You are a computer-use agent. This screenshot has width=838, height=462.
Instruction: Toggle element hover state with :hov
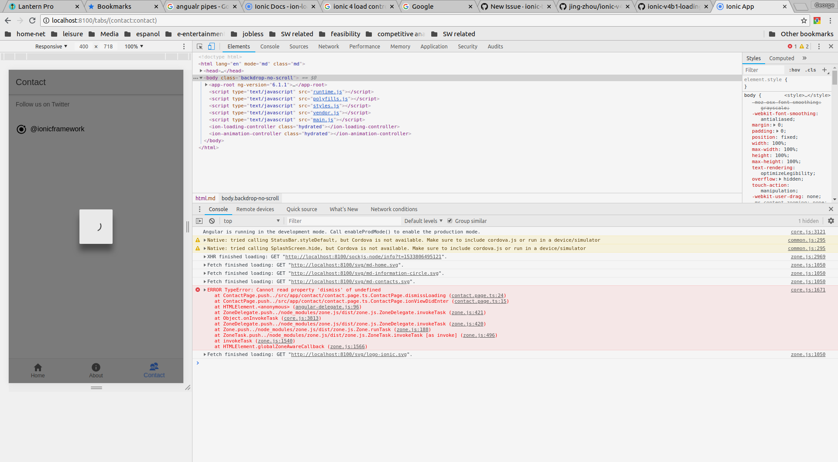click(795, 70)
